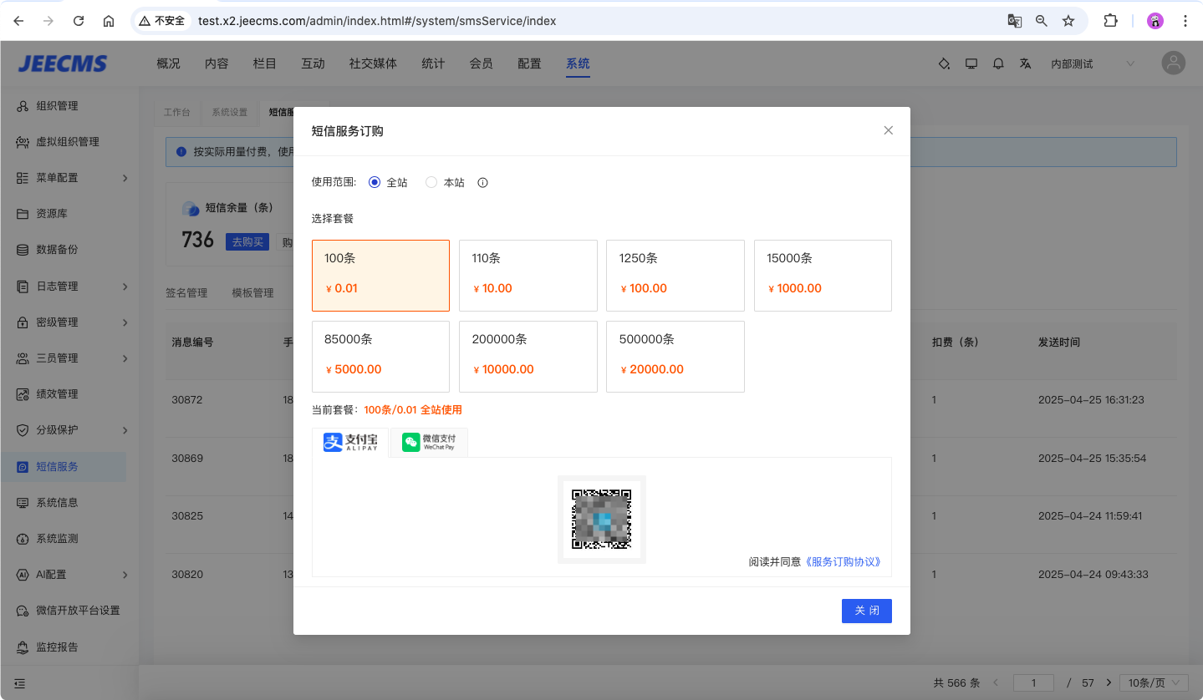Open the browser extensions puzzle icon
The width and height of the screenshot is (1203, 700).
pos(1110,21)
